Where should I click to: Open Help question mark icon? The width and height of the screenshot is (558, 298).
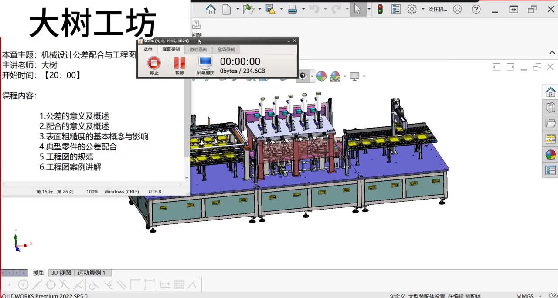tap(476, 9)
